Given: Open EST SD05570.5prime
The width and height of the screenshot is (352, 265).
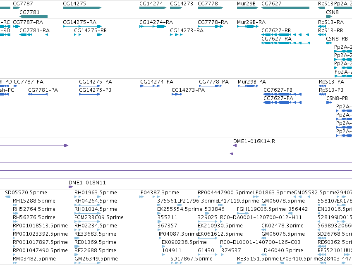Looking at the screenshot, I should click(26, 193).
